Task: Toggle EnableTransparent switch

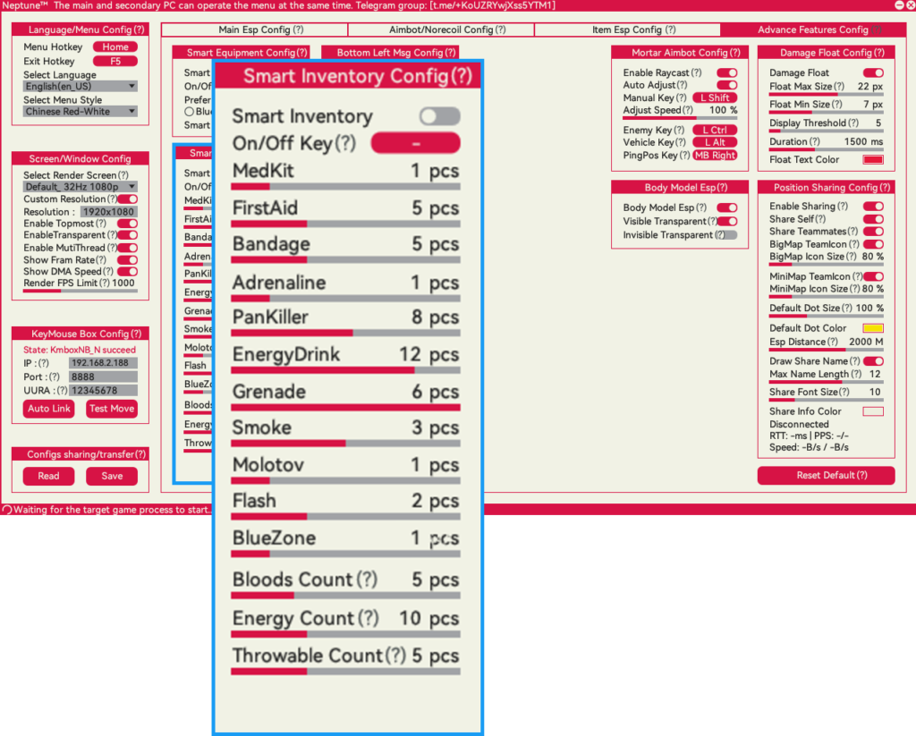Action: point(127,235)
